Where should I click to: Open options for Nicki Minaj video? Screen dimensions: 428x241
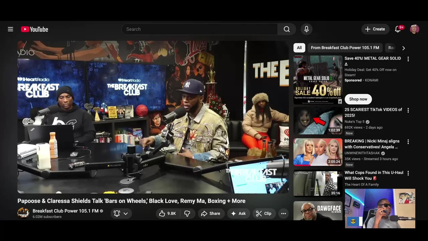click(408, 142)
